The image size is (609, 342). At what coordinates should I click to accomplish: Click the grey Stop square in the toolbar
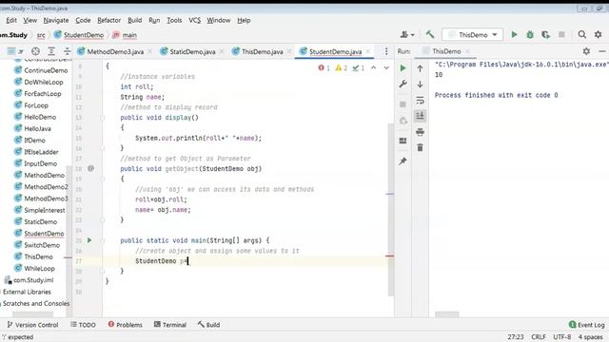click(561, 35)
